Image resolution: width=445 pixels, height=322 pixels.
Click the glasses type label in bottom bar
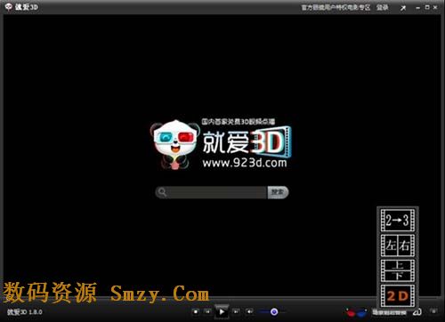click(389, 312)
